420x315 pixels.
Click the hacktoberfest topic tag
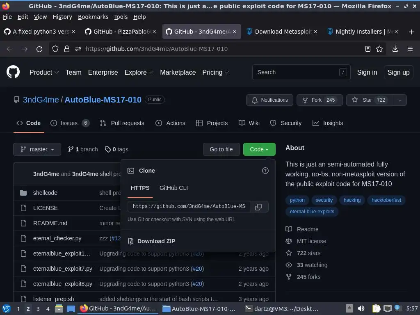click(x=386, y=200)
